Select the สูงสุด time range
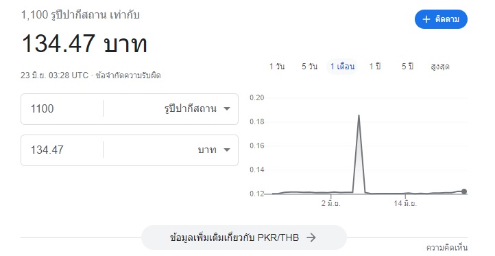Viewport: 495px width, 256px height. coord(440,67)
